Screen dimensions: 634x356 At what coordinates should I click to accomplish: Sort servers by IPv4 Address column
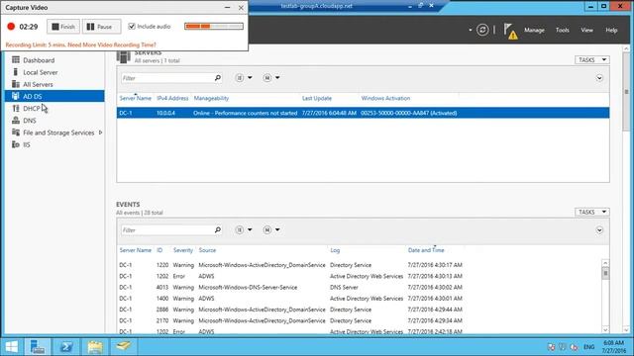coord(172,98)
